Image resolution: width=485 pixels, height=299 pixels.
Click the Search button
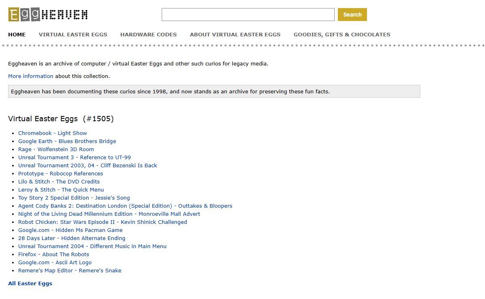pos(352,15)
